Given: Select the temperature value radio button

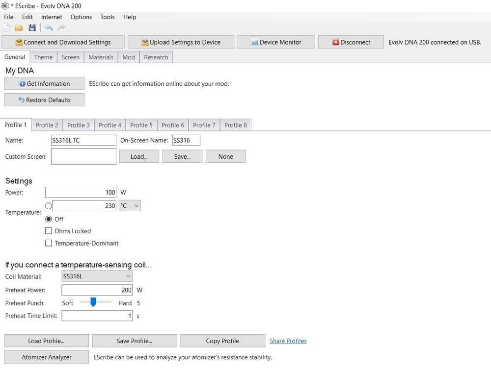Looking at the screenshot, I should pyautogui.click(x=49, y=206).
